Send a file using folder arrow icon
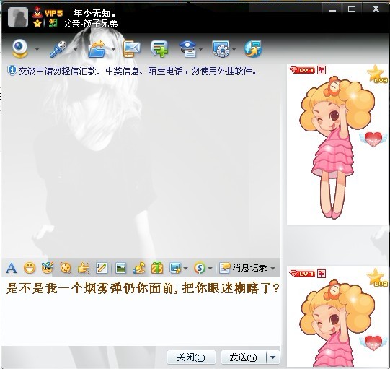 (x=97, y=49)
